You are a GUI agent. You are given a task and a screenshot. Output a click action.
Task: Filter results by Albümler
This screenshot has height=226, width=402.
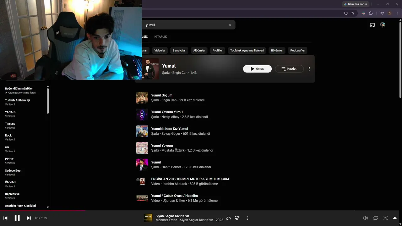point(199,50)
